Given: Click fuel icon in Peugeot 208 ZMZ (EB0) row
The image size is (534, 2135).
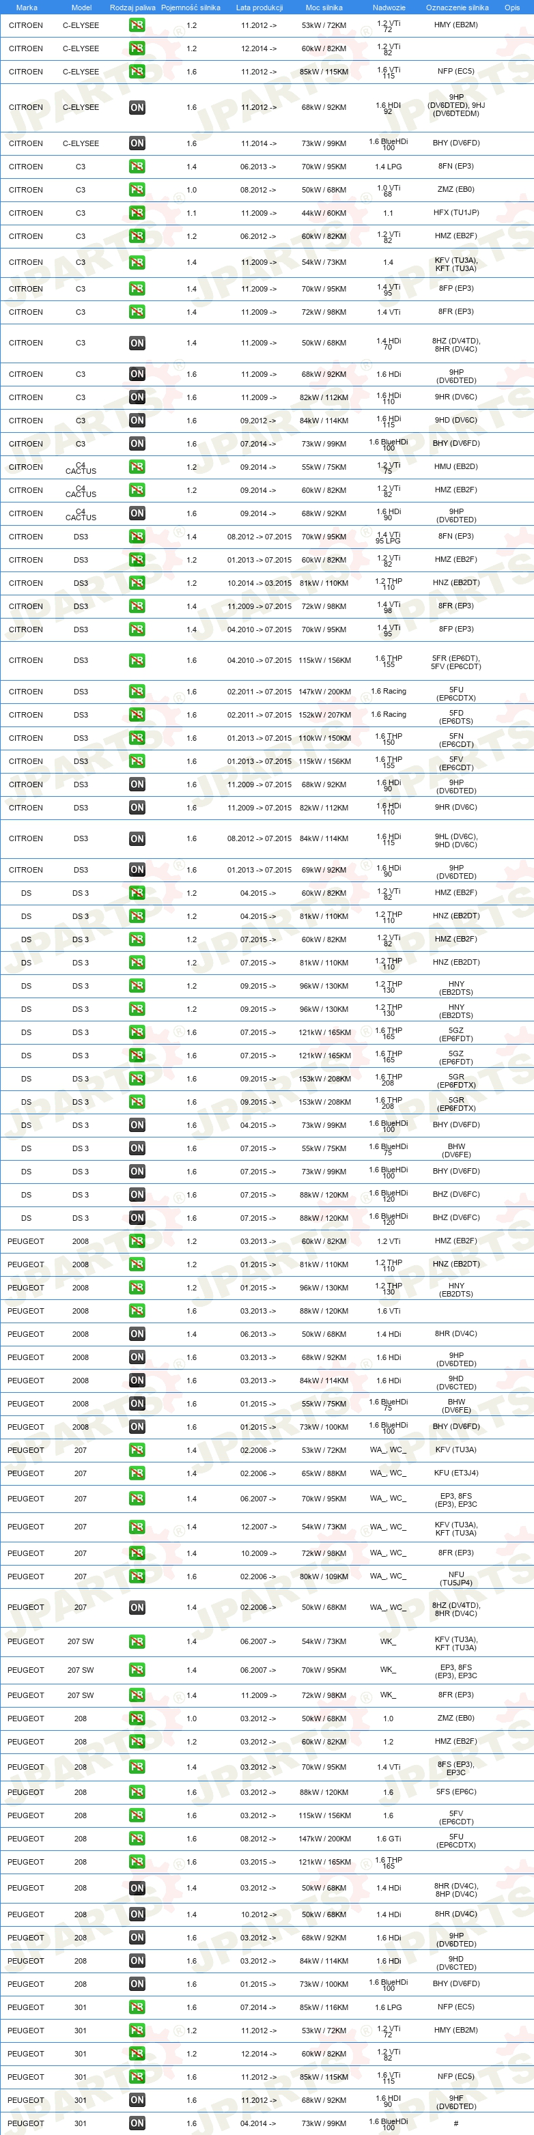Looking at the screenshot, I should point(137,1719).
